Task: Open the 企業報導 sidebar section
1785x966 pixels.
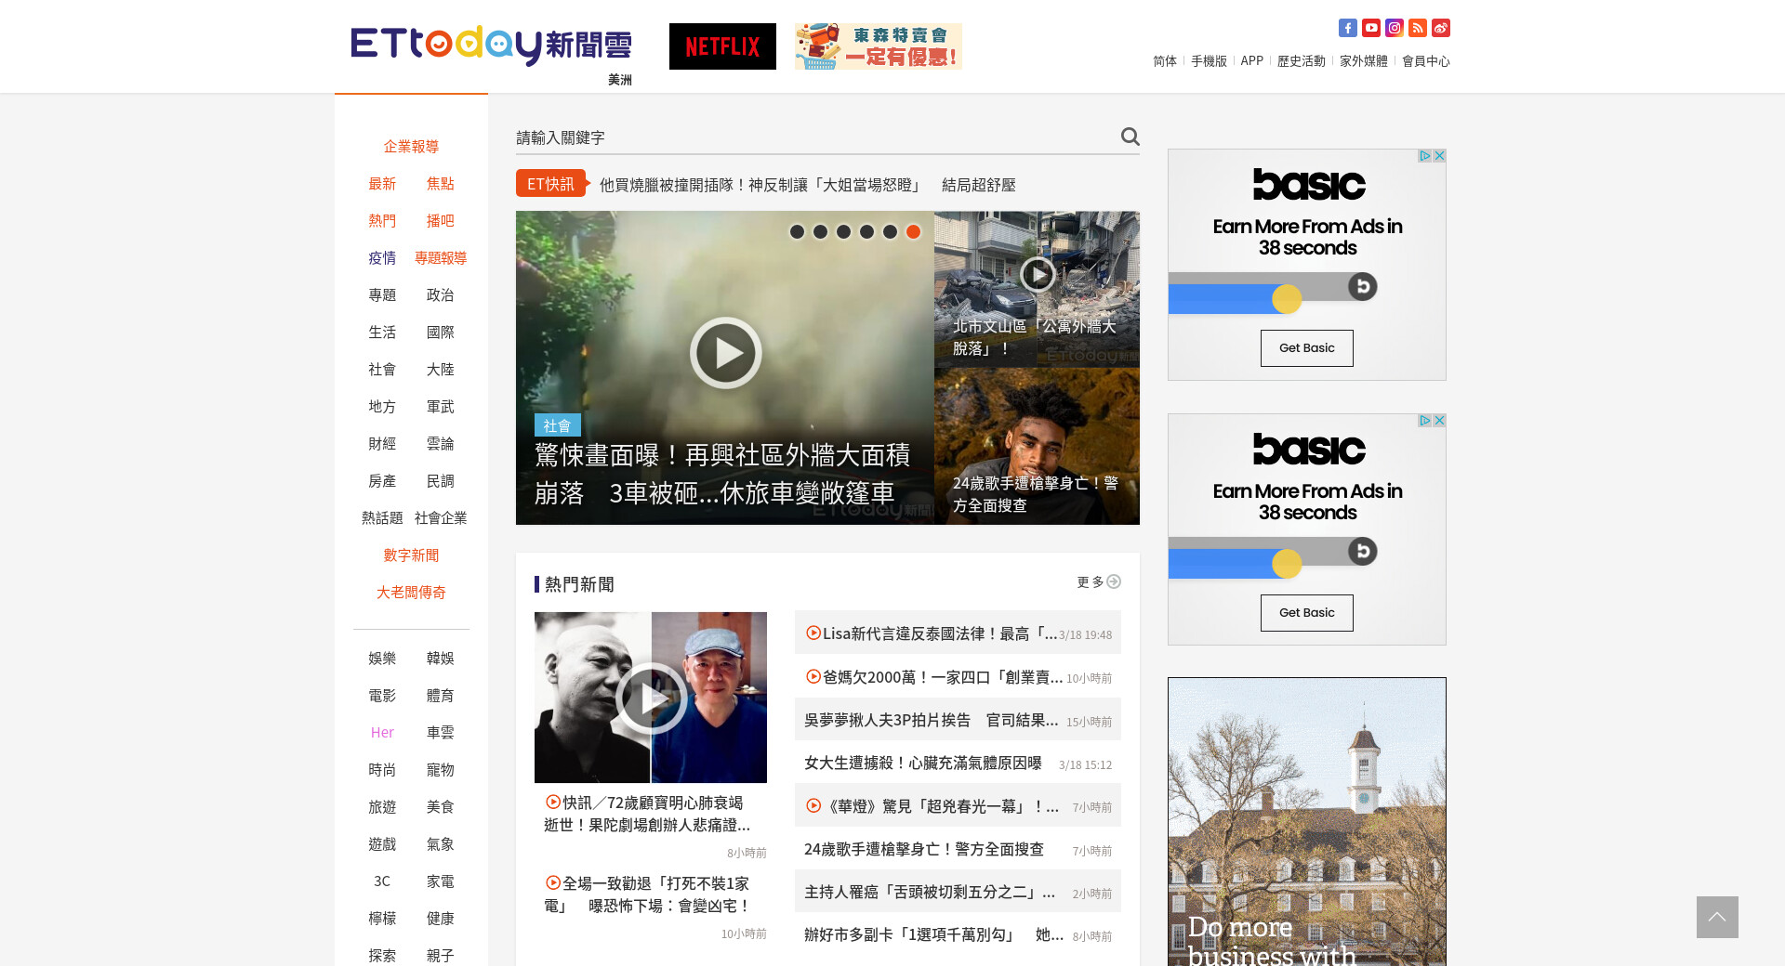Action: tap(411, 147)
